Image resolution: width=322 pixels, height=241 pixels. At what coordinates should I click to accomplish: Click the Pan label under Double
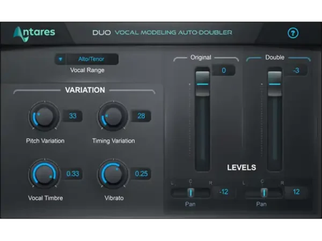pyautogui.click(x=261, y=204)
